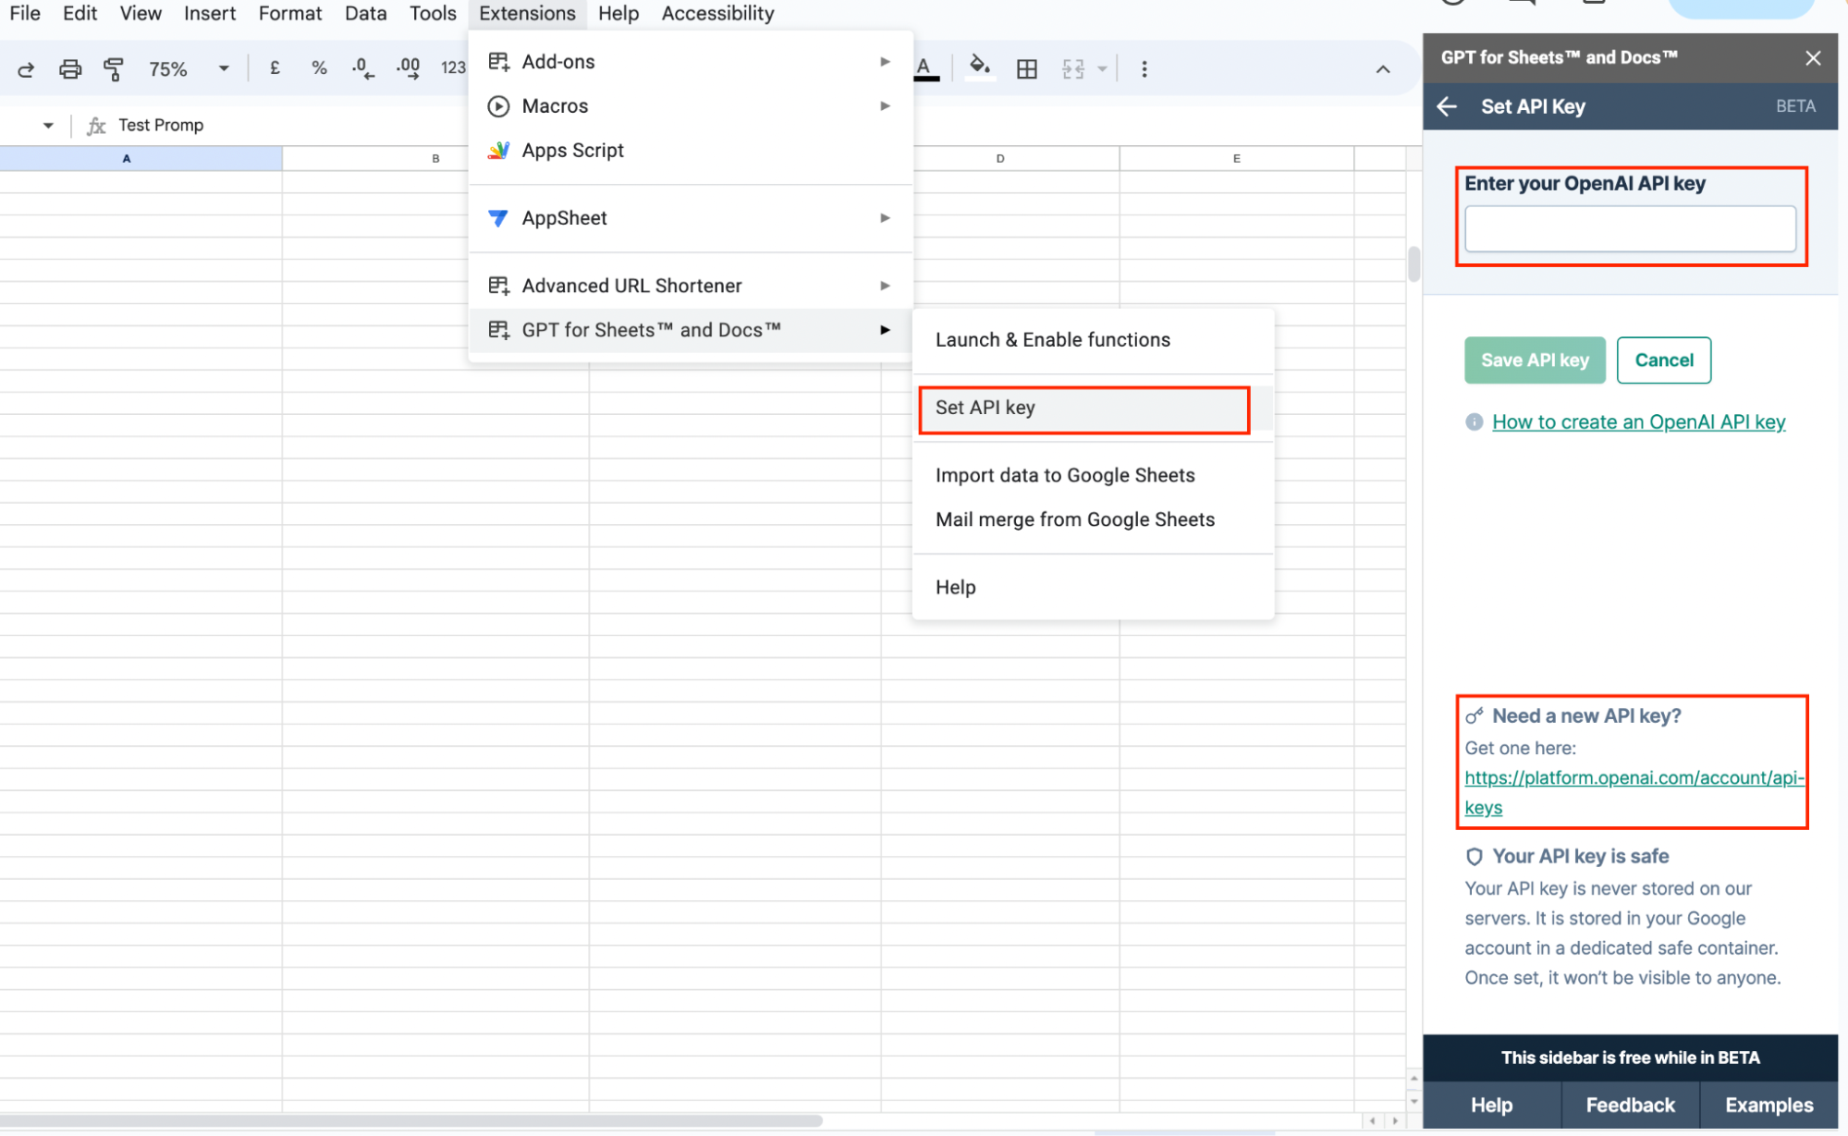Expand the merge cells dropdown arrow
Screen dimensions: 1848x1136
coord(1102,69)
